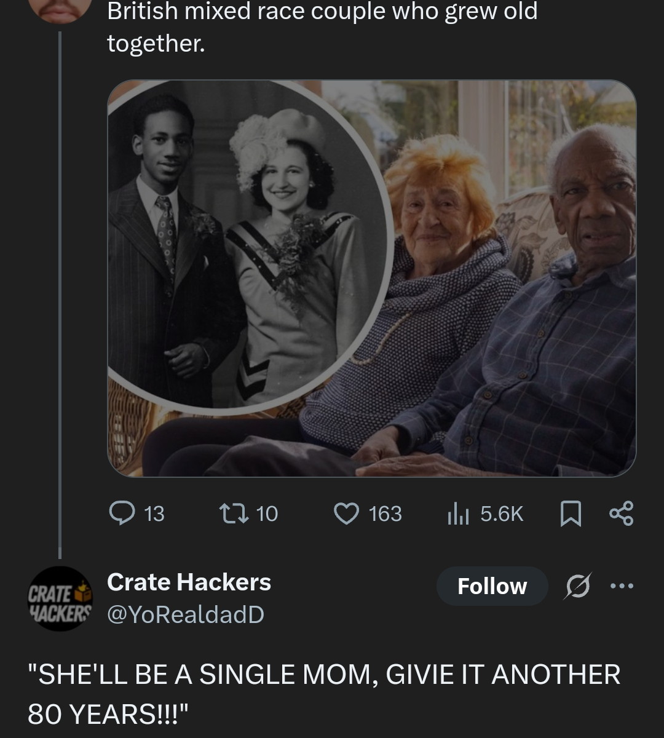Tap the 5.6K views count
Image resolution: width=664 pixels, height=738 pixels.
pos(502,514)
